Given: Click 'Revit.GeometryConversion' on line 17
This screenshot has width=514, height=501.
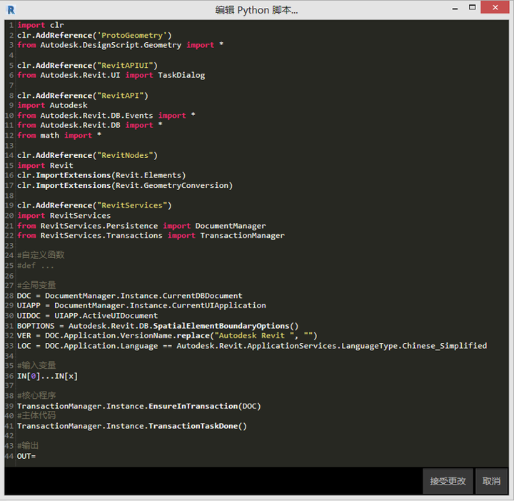Looking at the screenshot, I should coord(172,185).
